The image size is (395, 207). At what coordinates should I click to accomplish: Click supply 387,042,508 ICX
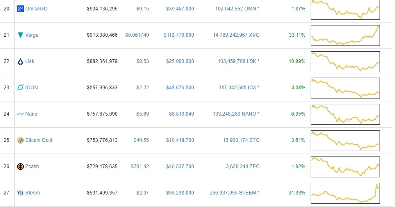(237, 88)
